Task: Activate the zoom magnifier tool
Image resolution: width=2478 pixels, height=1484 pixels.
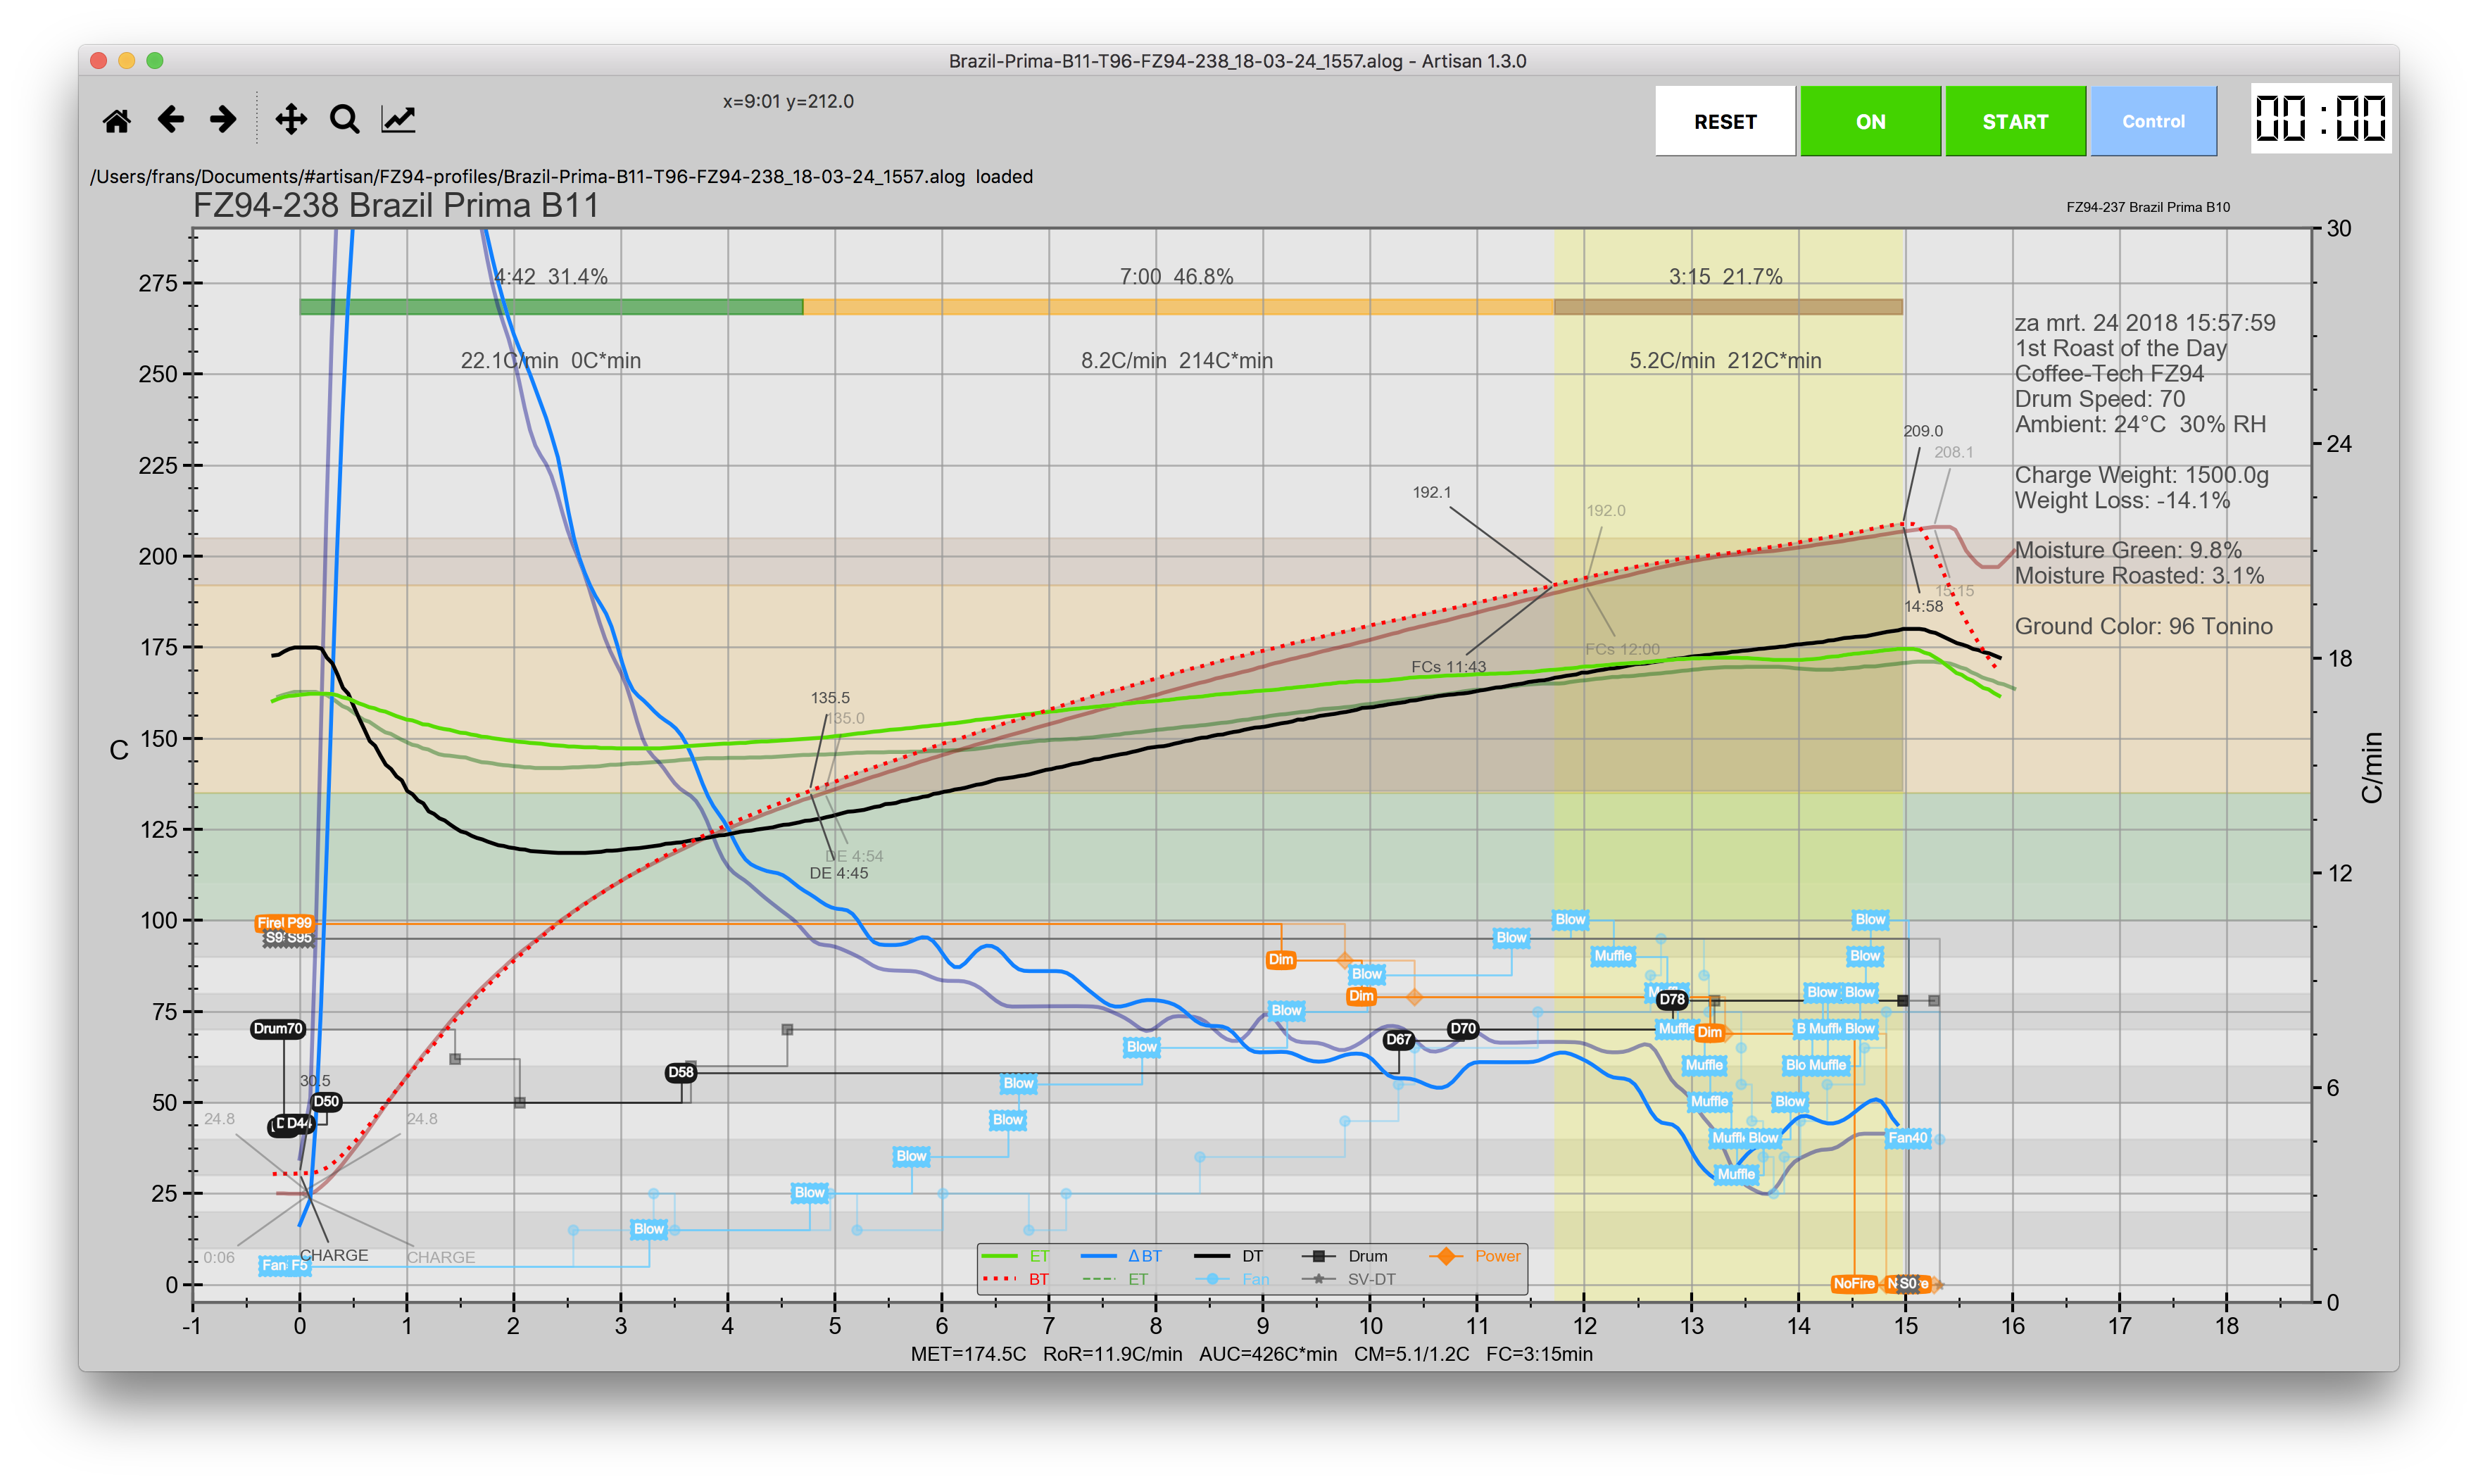Action: 345,120
